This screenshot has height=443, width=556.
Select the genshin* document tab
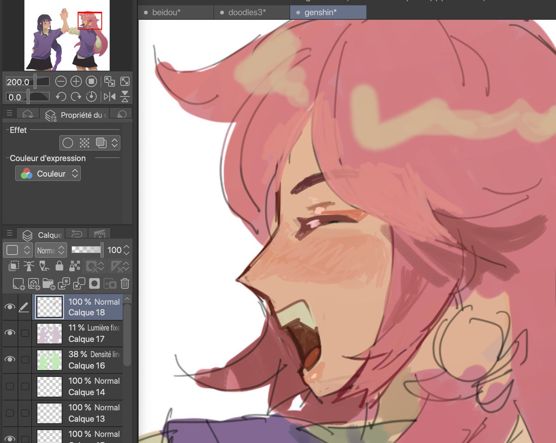pos(328,12)
